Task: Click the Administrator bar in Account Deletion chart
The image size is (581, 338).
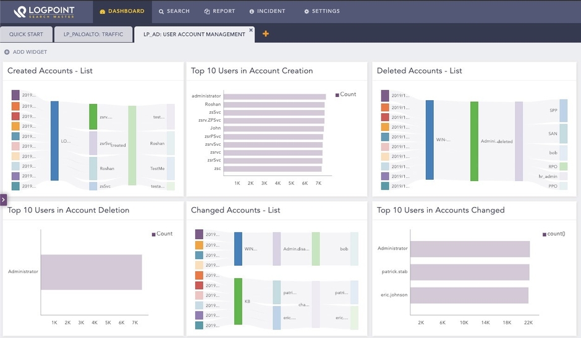Action: [91, 272]
